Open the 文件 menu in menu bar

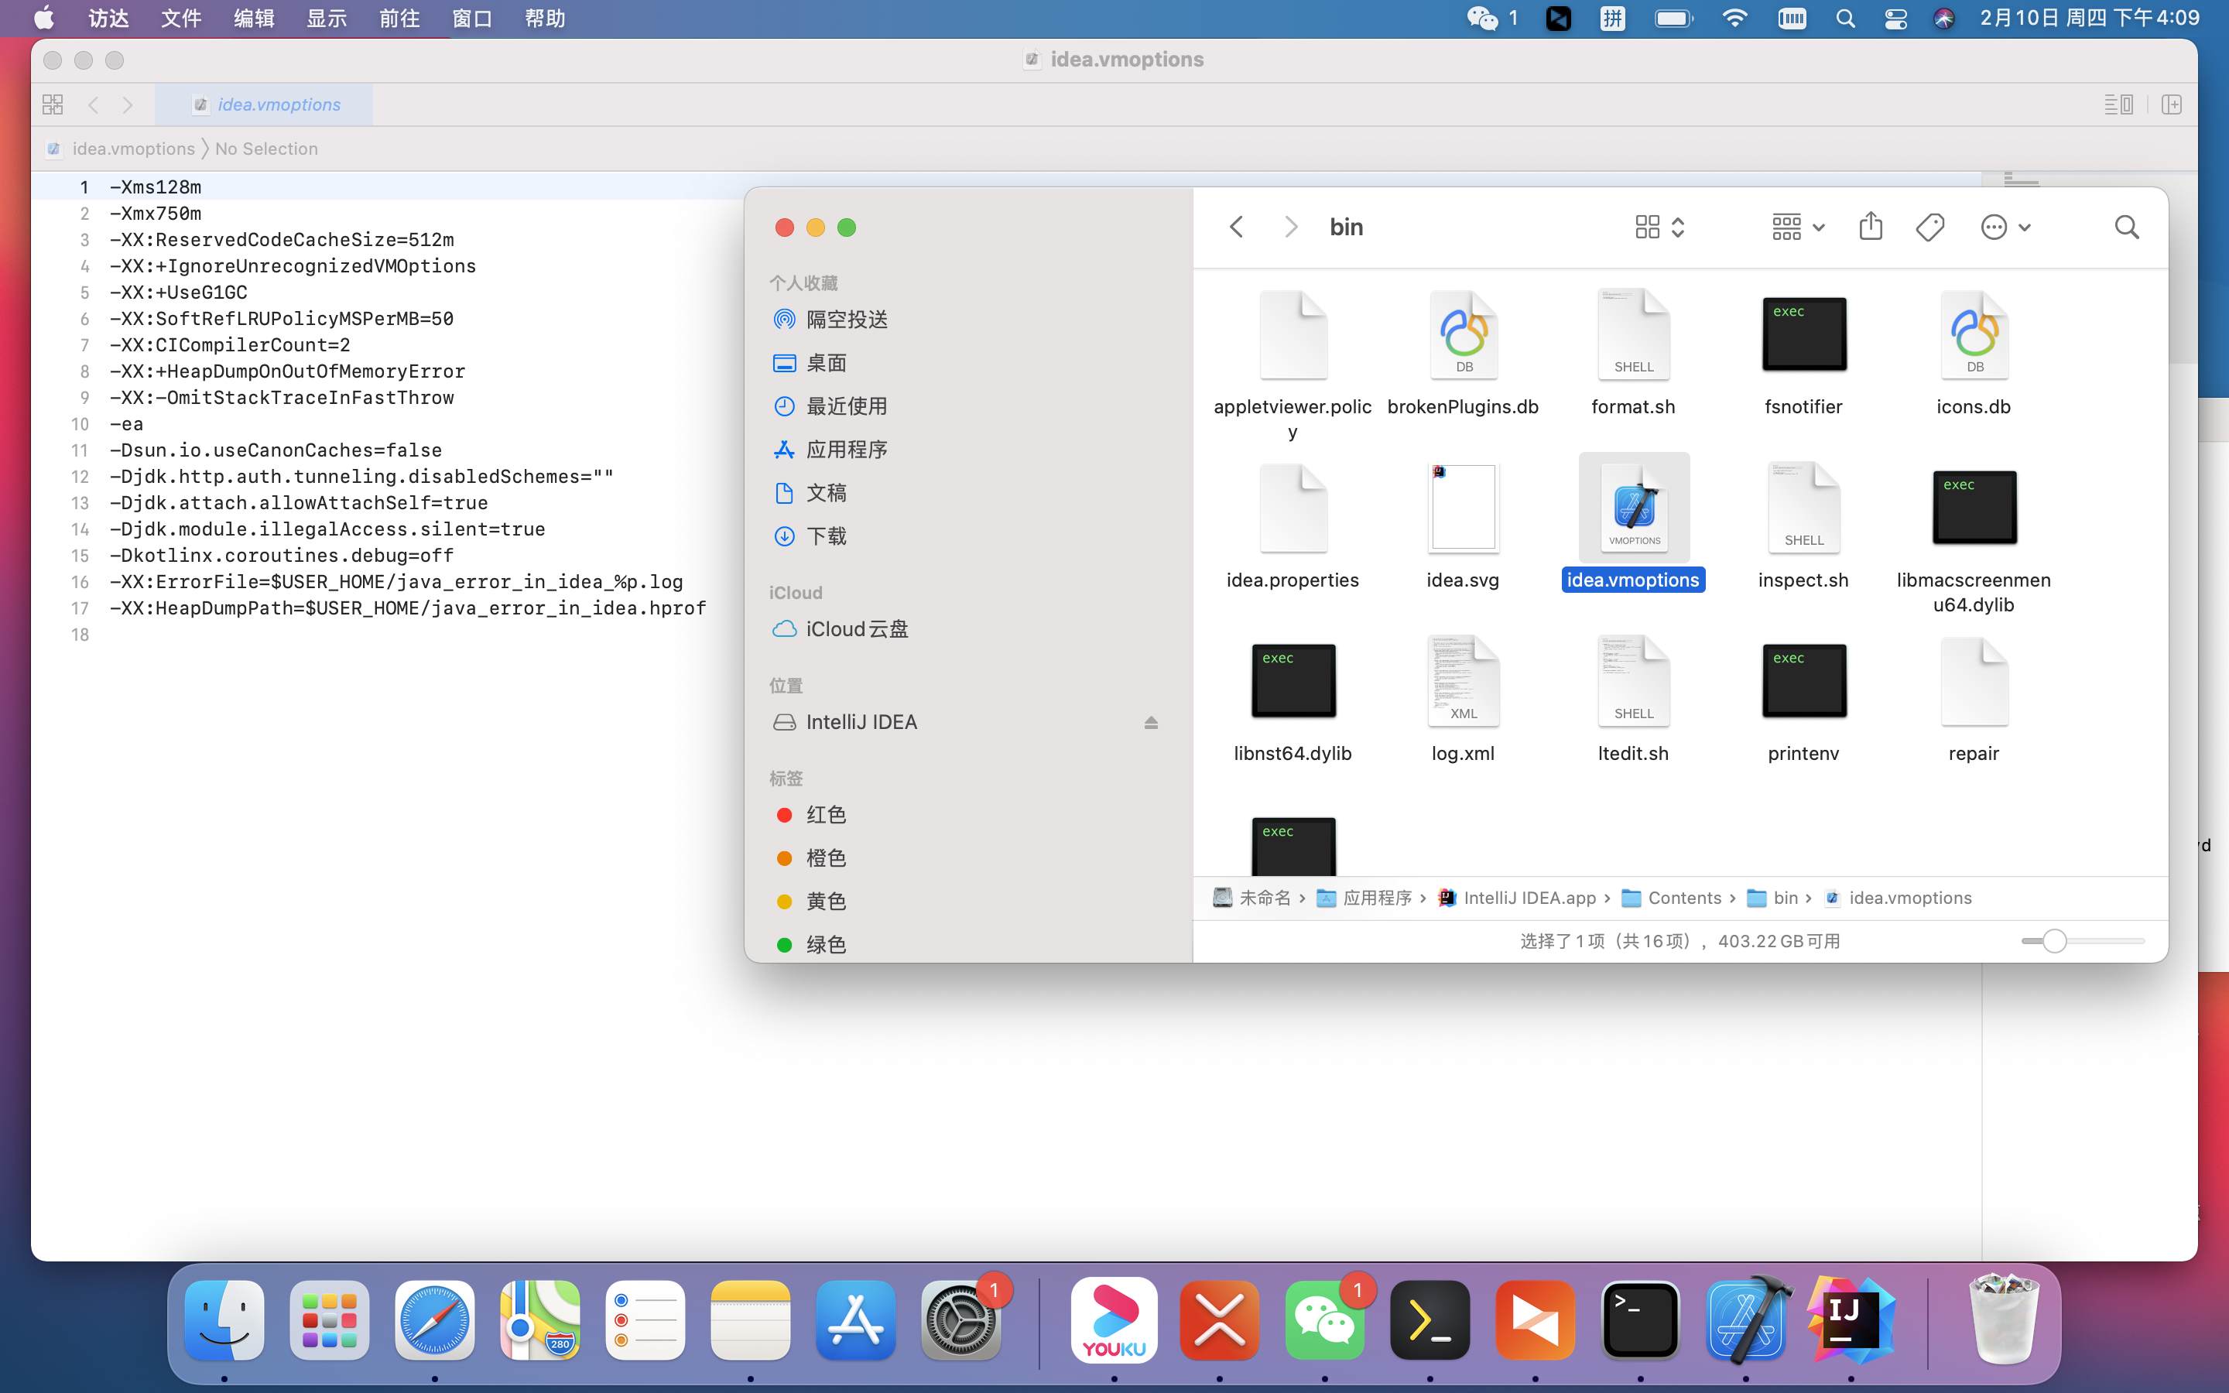point(180,19)
